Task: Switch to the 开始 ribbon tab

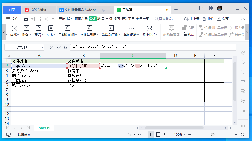Action: 62,19
